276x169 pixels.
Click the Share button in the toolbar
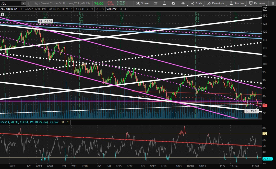142,3
